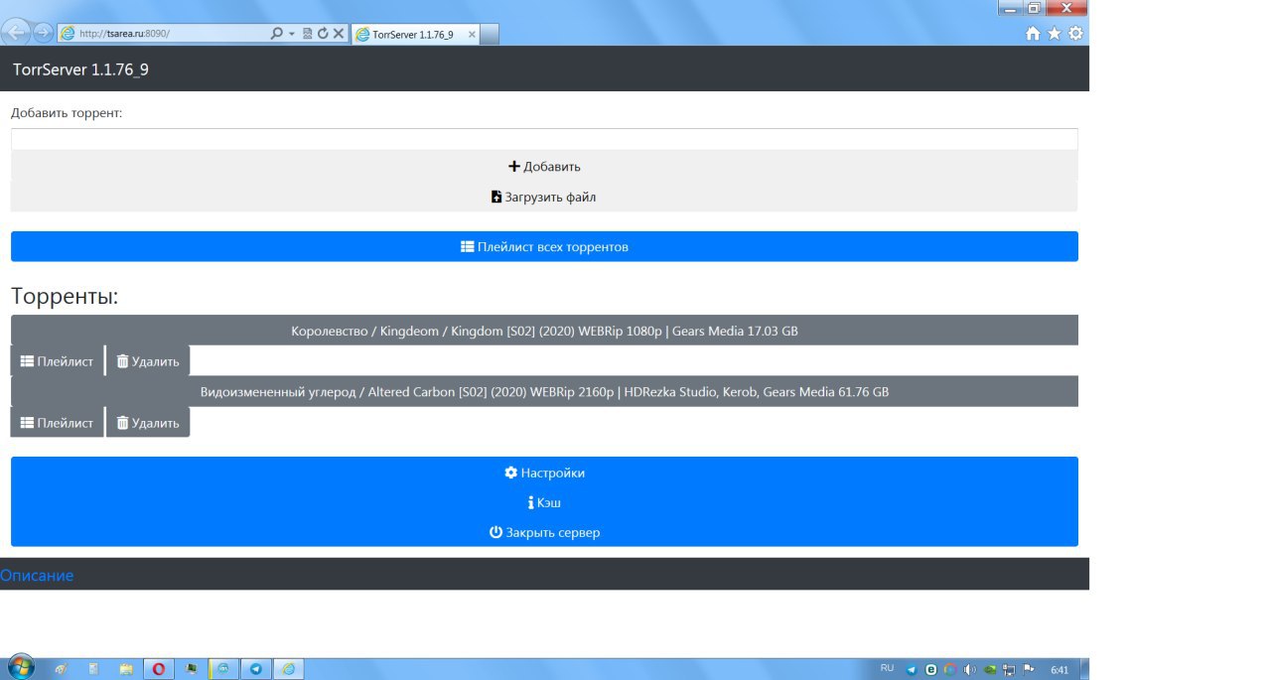Click the RU language indicator
The width and height of the screenshot is (1271, 680).
887,668
